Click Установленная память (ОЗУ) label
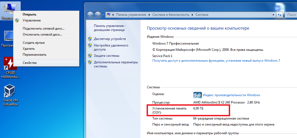The height and width of the screenshot is (138, 297). [169, 111]
